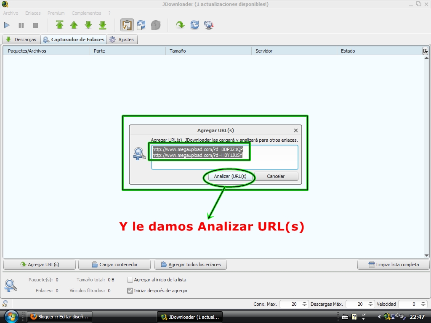Move selection to top of list
This screenshot has height=323, width=431.
point(60,25)
